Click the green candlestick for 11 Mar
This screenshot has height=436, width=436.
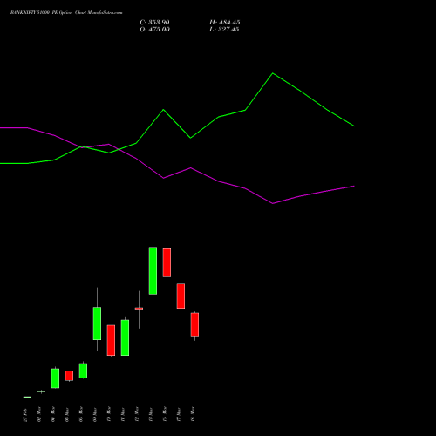pyautogui.click(x=125, y=337)
